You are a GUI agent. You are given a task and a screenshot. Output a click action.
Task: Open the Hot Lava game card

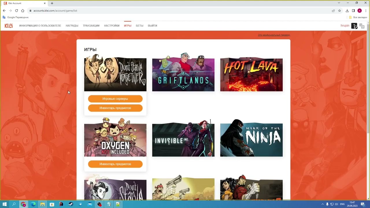click(x=251, y=75)
